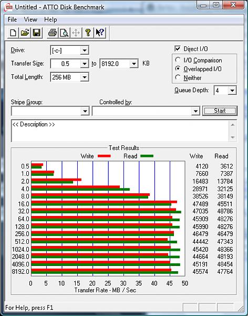Click the move arrows toolbar icon
The width and height of the screenshot is (248, 316).
pos(76,33)
